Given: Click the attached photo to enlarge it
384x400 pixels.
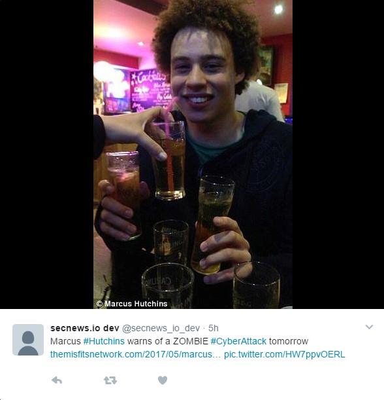Looking at the screenshot, I should (193, 154).
